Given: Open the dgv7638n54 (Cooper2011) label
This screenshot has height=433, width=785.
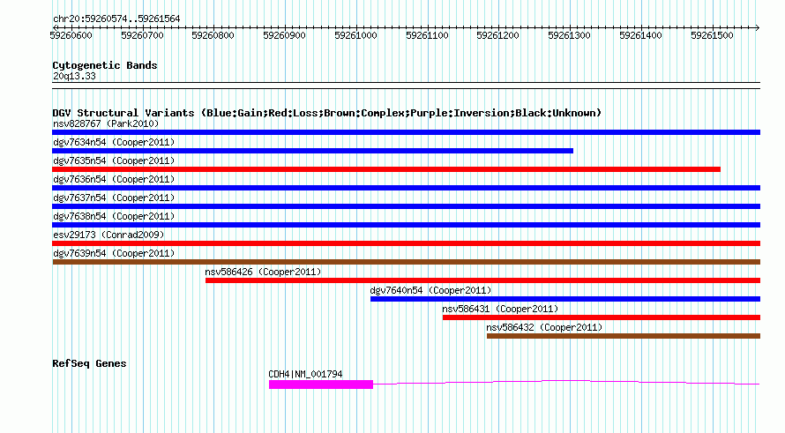Looking at the screenshot, I should (114, 216).
